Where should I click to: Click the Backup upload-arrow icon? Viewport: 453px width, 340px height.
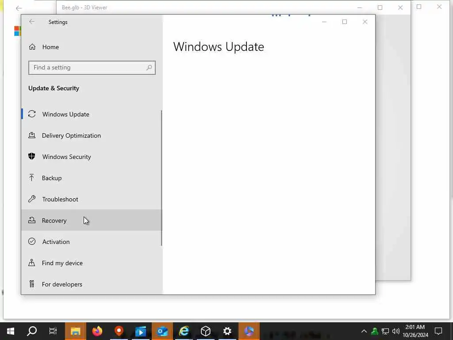coord(32,178)
